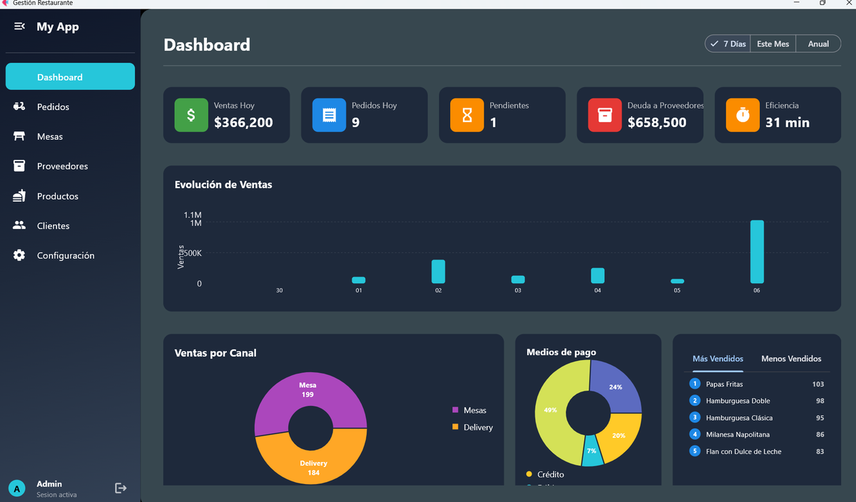This screenshot has height=502, width=856.
Task: Switch to the Menos Vendidos tab
Action: (x=791, y=359)
